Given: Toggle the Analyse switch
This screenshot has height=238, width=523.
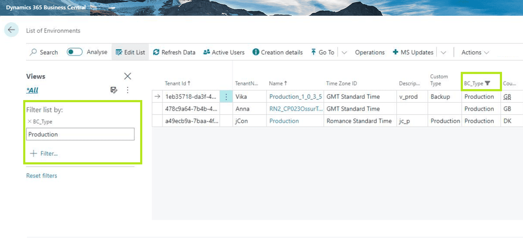Looking at the screenshot, I should 75,52.
